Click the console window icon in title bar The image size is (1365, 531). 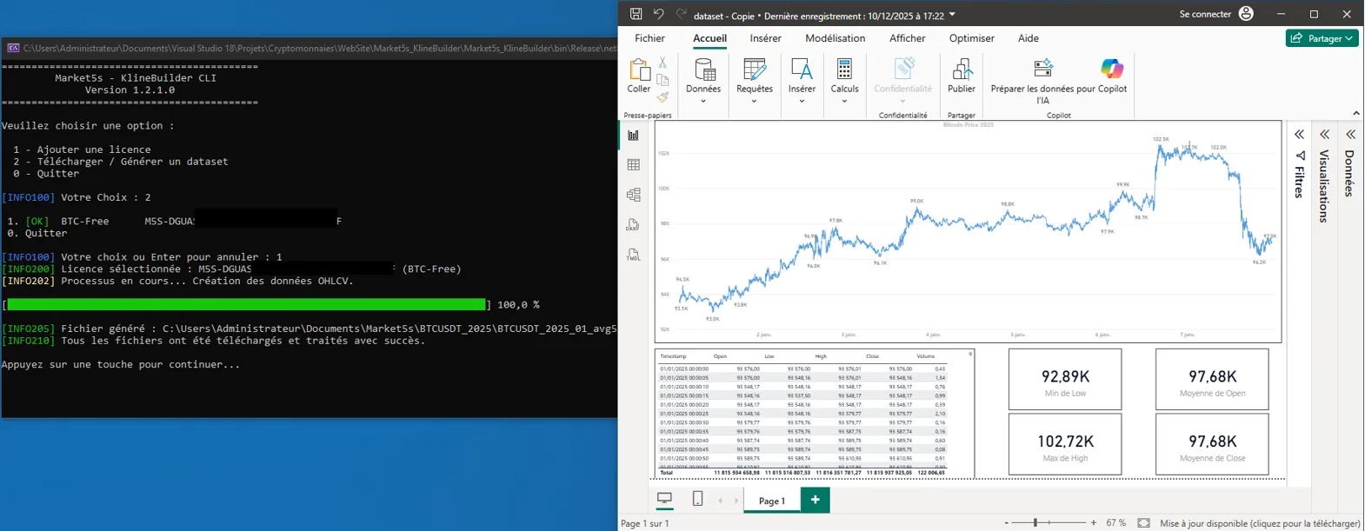(x=13, y=48)
